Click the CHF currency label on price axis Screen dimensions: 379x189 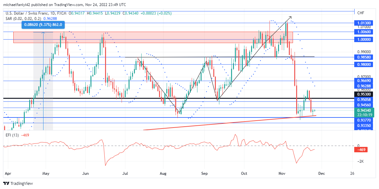pos(360,13)
